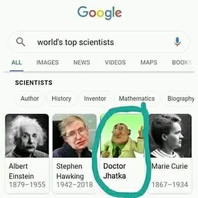Click the search box containing world's top scientists
Image resolution: width=198 pixels, height=198 pixels.
(99, 42)
